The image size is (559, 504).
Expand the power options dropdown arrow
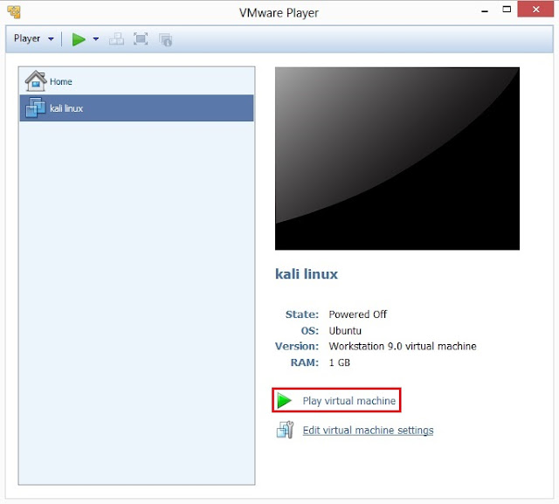pyautogui.click(x=96, y=38)
